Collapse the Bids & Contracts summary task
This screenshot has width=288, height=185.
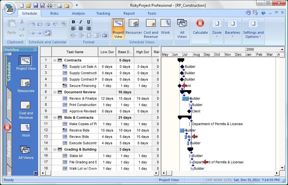point(55,117)
